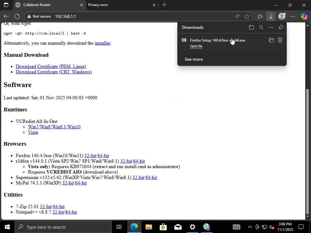Delete the Firefox Setup download entry
This screenshot has width=311, height=233.
coord(280,40)
